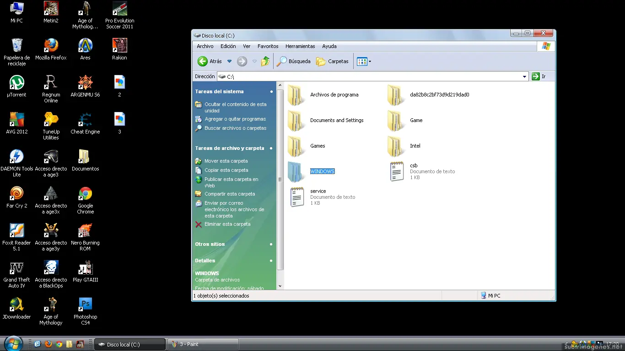This screenshot has width=625, height=351.
Task: Click the Búsqueda toolbar button
Action: (294, 61)
